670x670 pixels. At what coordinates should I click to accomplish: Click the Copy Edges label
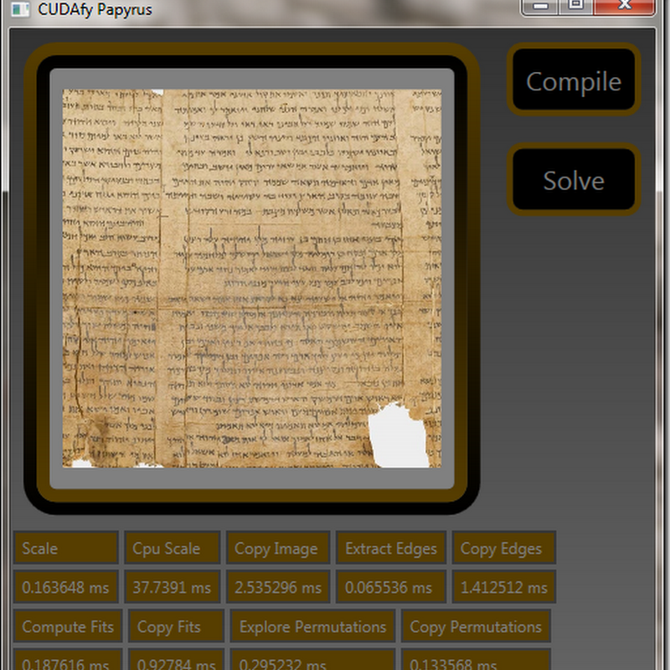coord(504,549)
